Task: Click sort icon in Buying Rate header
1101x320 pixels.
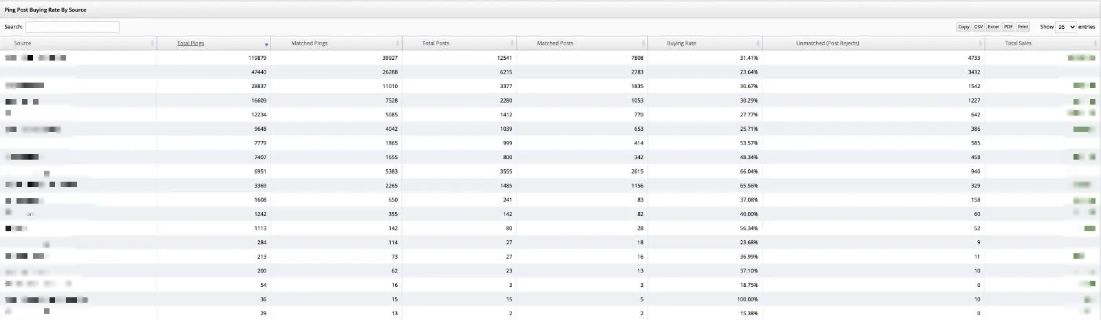Action: coord(758,43)
